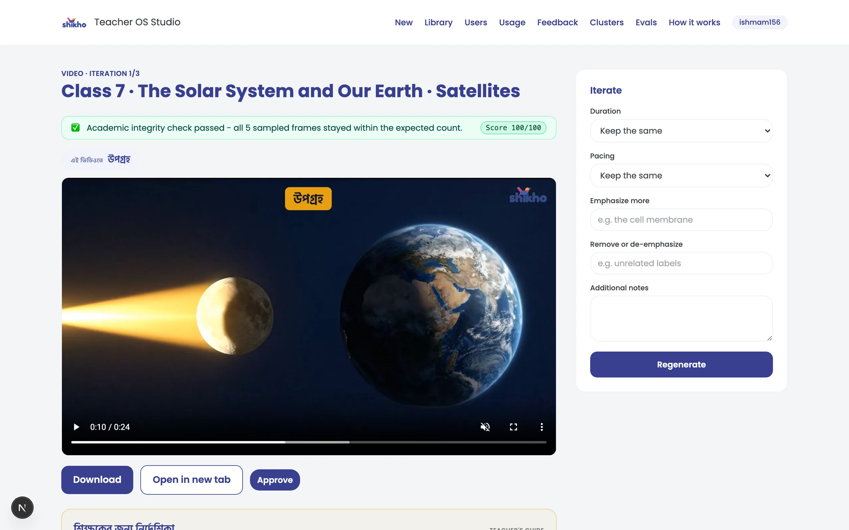Open How it works page
The height and width of the screenshot is (530, 849).
[x=694, y=23]
